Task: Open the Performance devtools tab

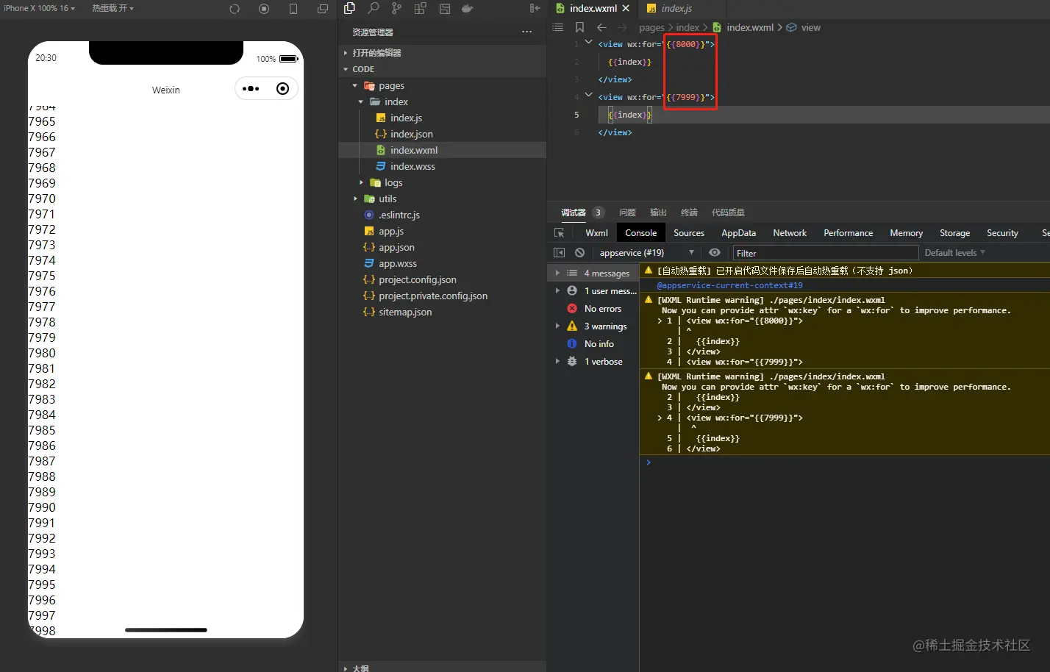Action: click(848, 233)
